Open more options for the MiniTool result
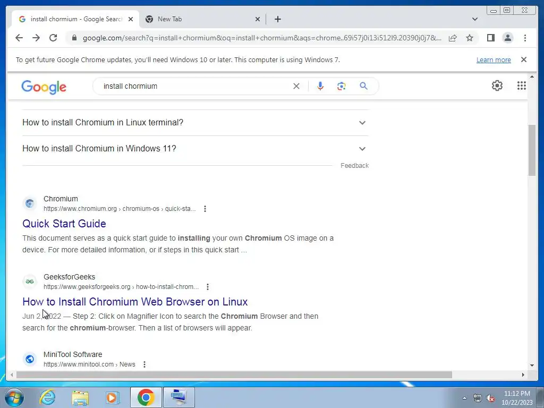 point(144,364)
